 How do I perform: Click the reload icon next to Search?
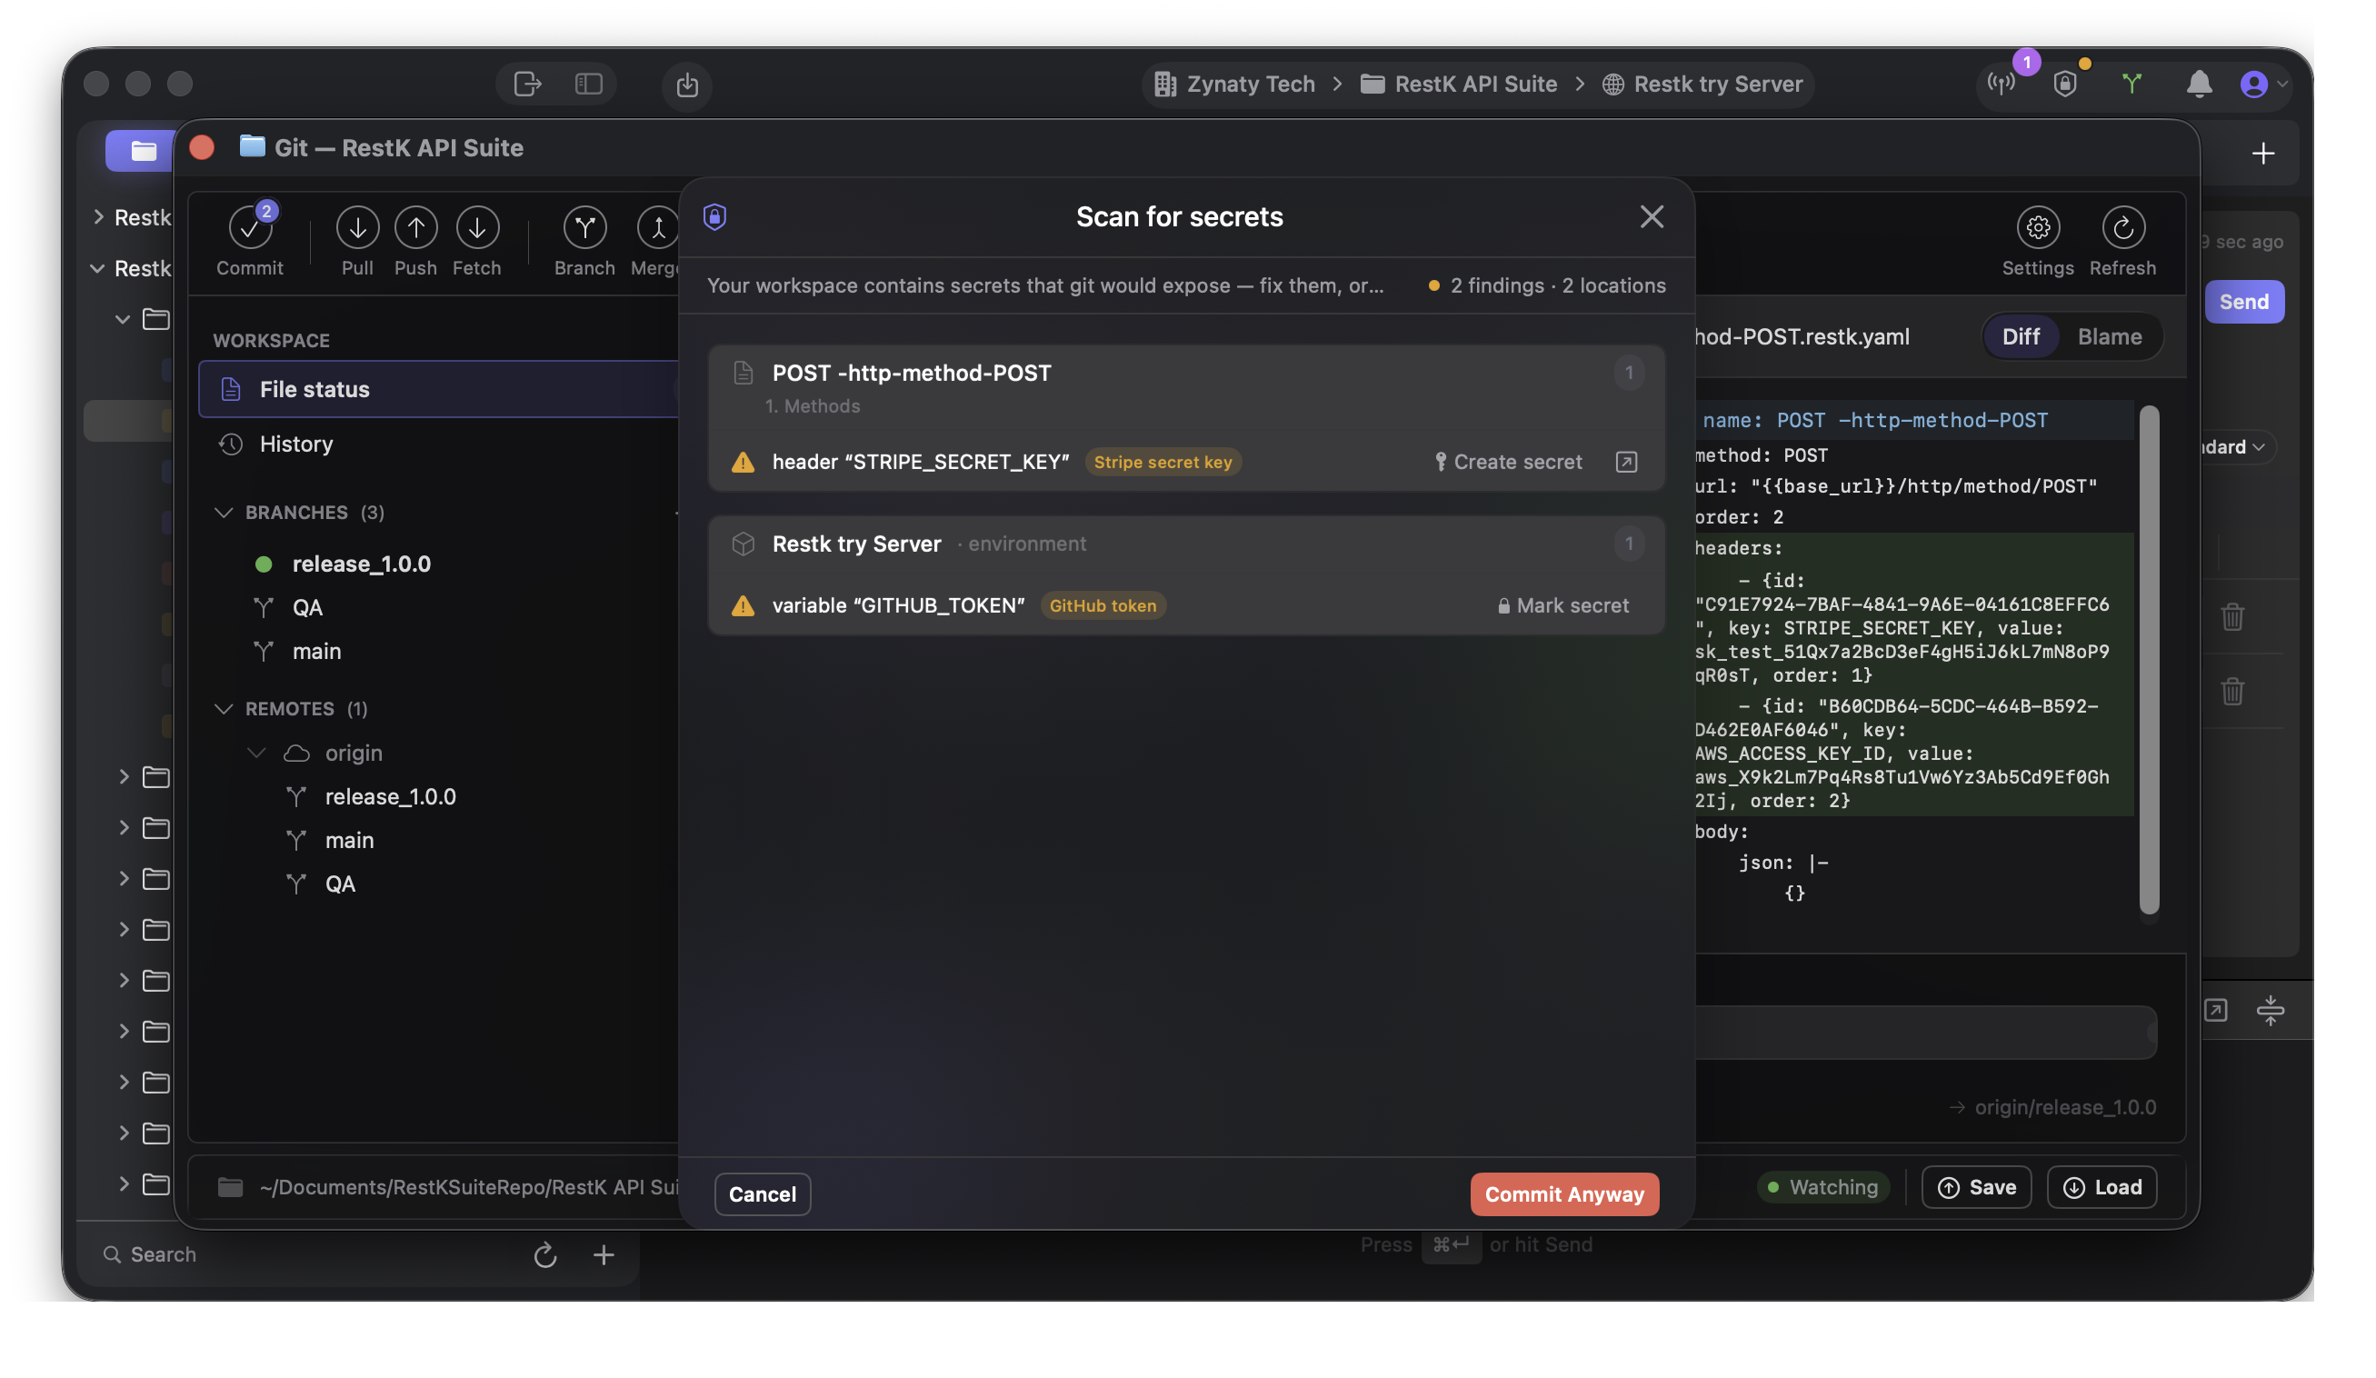[x=545, y=1254]
